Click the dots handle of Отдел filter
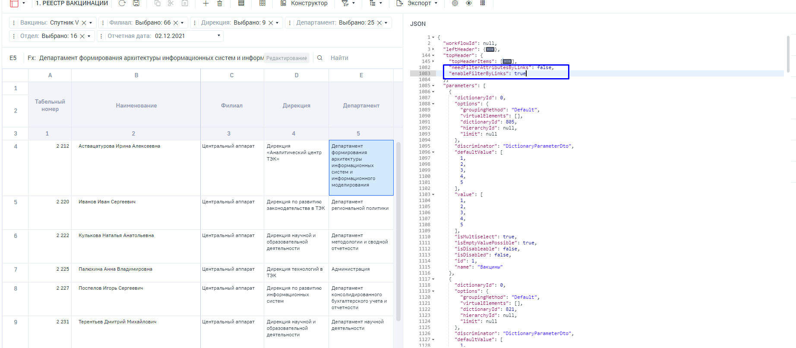This screenshot has width=796, height=348. tap(14, 36)
